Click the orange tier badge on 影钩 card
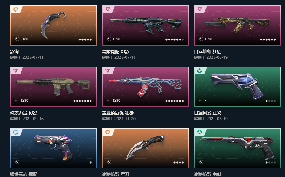 [16, 9]
